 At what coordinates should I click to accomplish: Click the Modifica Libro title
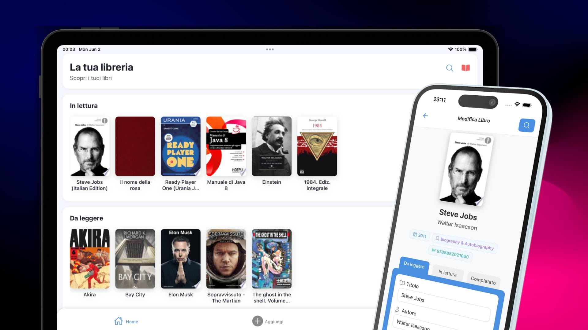coord(474,119)
